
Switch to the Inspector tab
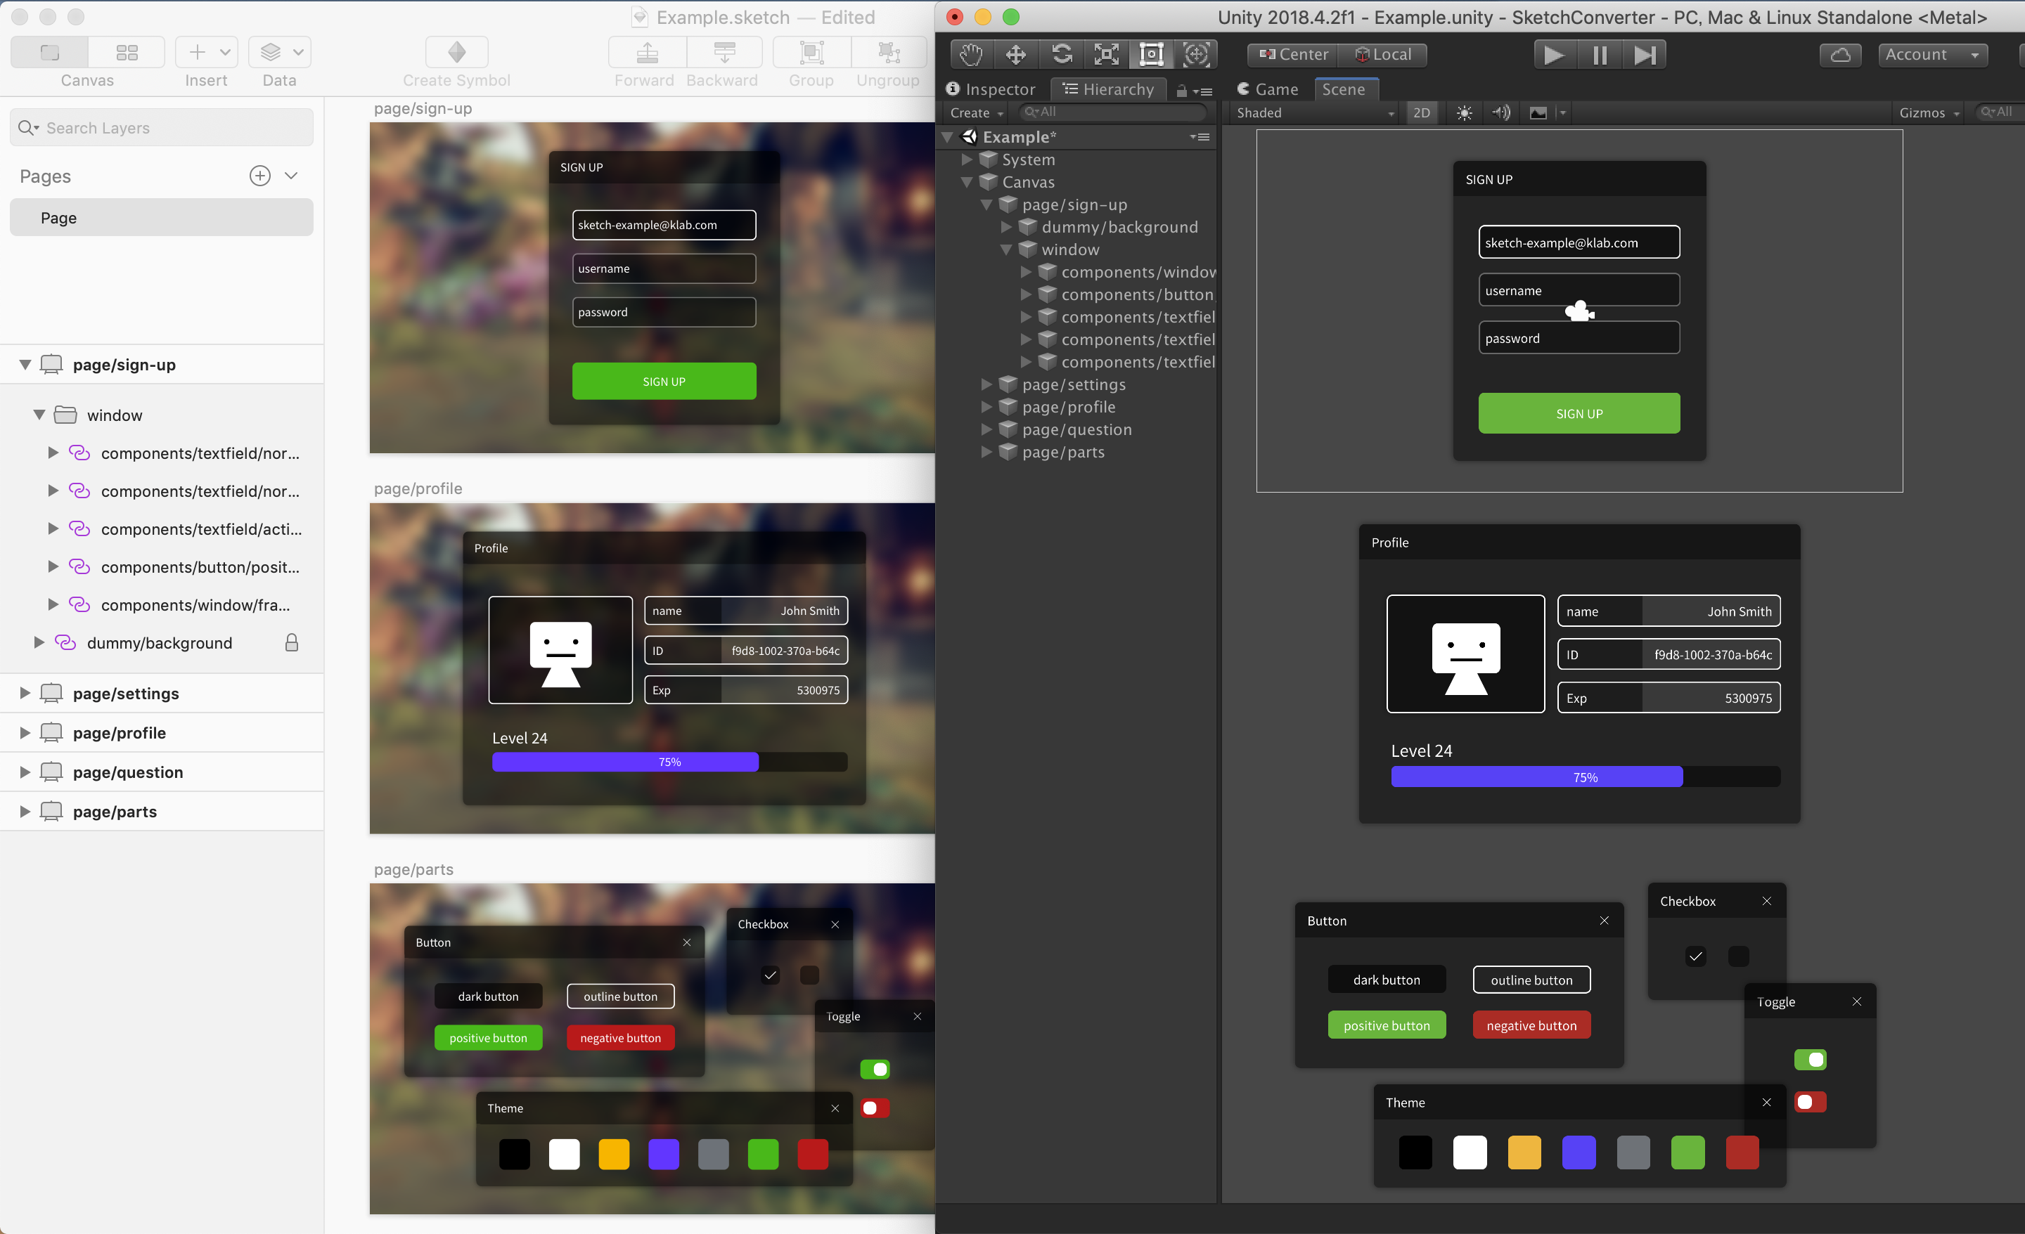pyautogui.click(x=991, y=89)
